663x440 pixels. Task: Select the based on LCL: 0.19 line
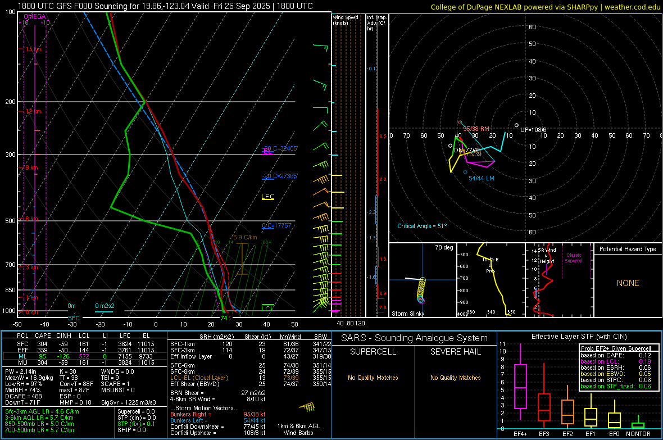click(x=616, y=361)
